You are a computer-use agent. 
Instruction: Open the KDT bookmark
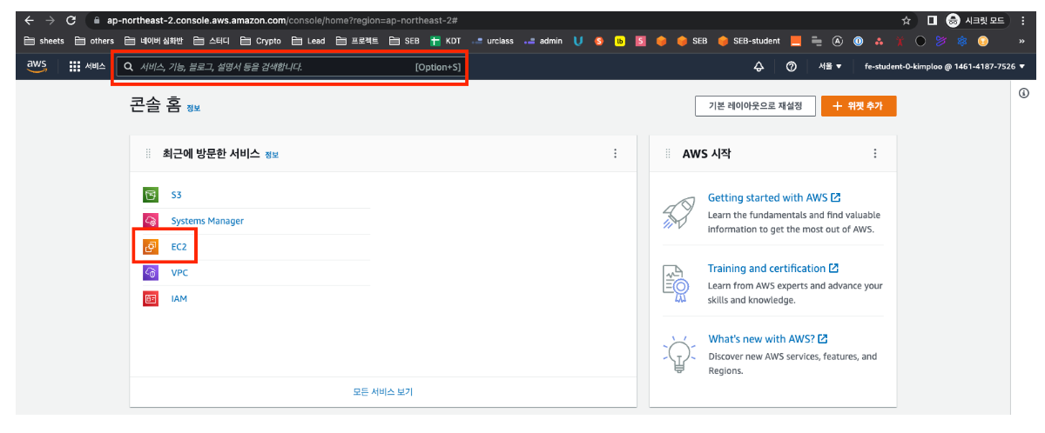(x=446, y=41)
